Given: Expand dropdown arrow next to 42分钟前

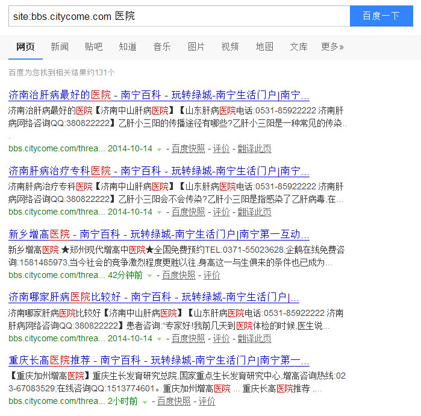Looking at the screenshot, I should [149, 276].
